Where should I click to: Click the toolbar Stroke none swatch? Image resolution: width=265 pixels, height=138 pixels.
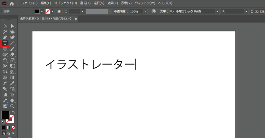(x=11, y=119)
